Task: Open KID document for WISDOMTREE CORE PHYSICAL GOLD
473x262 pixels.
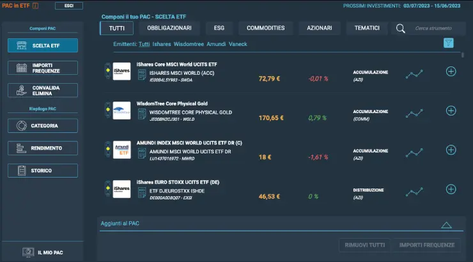Action: pyautogui.click(x=142, y=114)
